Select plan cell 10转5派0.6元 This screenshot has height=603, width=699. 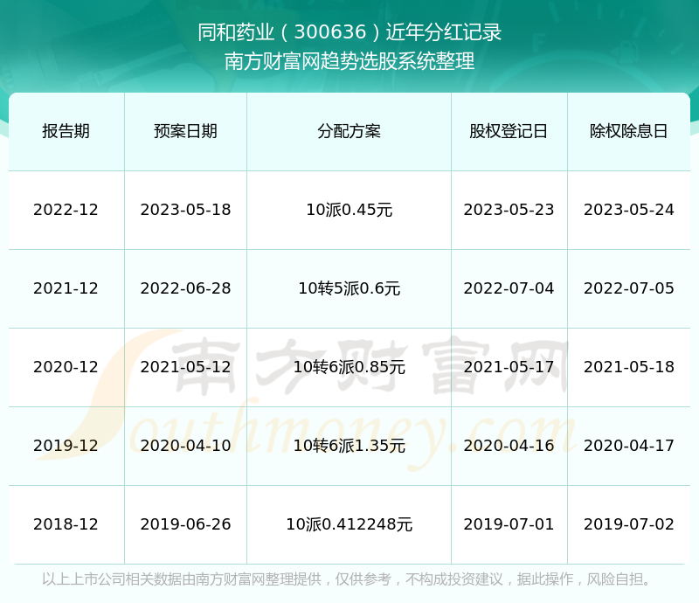(349, 288)
